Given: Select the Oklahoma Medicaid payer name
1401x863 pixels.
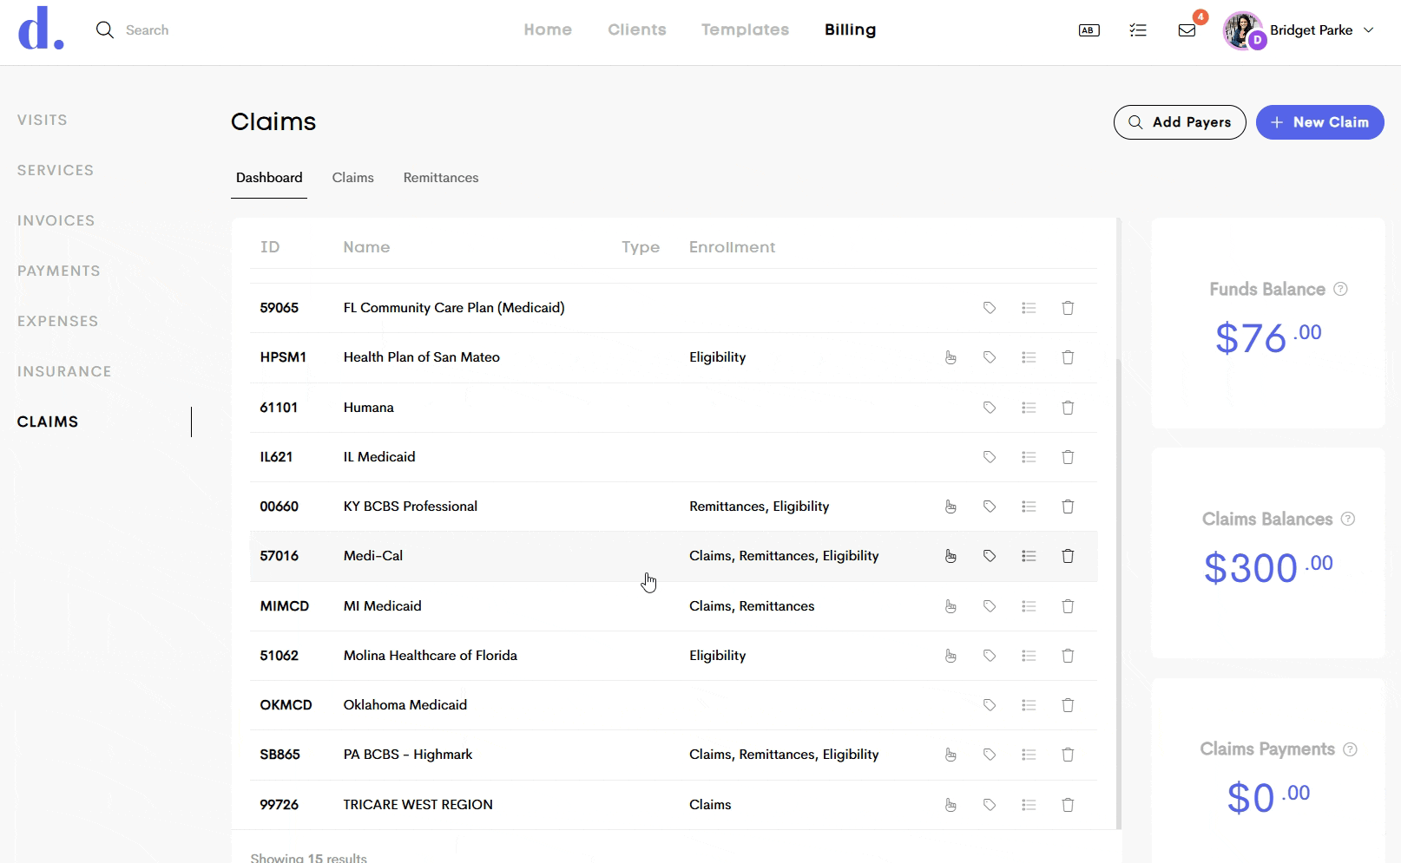Looking at the screenshot, I should (x=405, y=705).
